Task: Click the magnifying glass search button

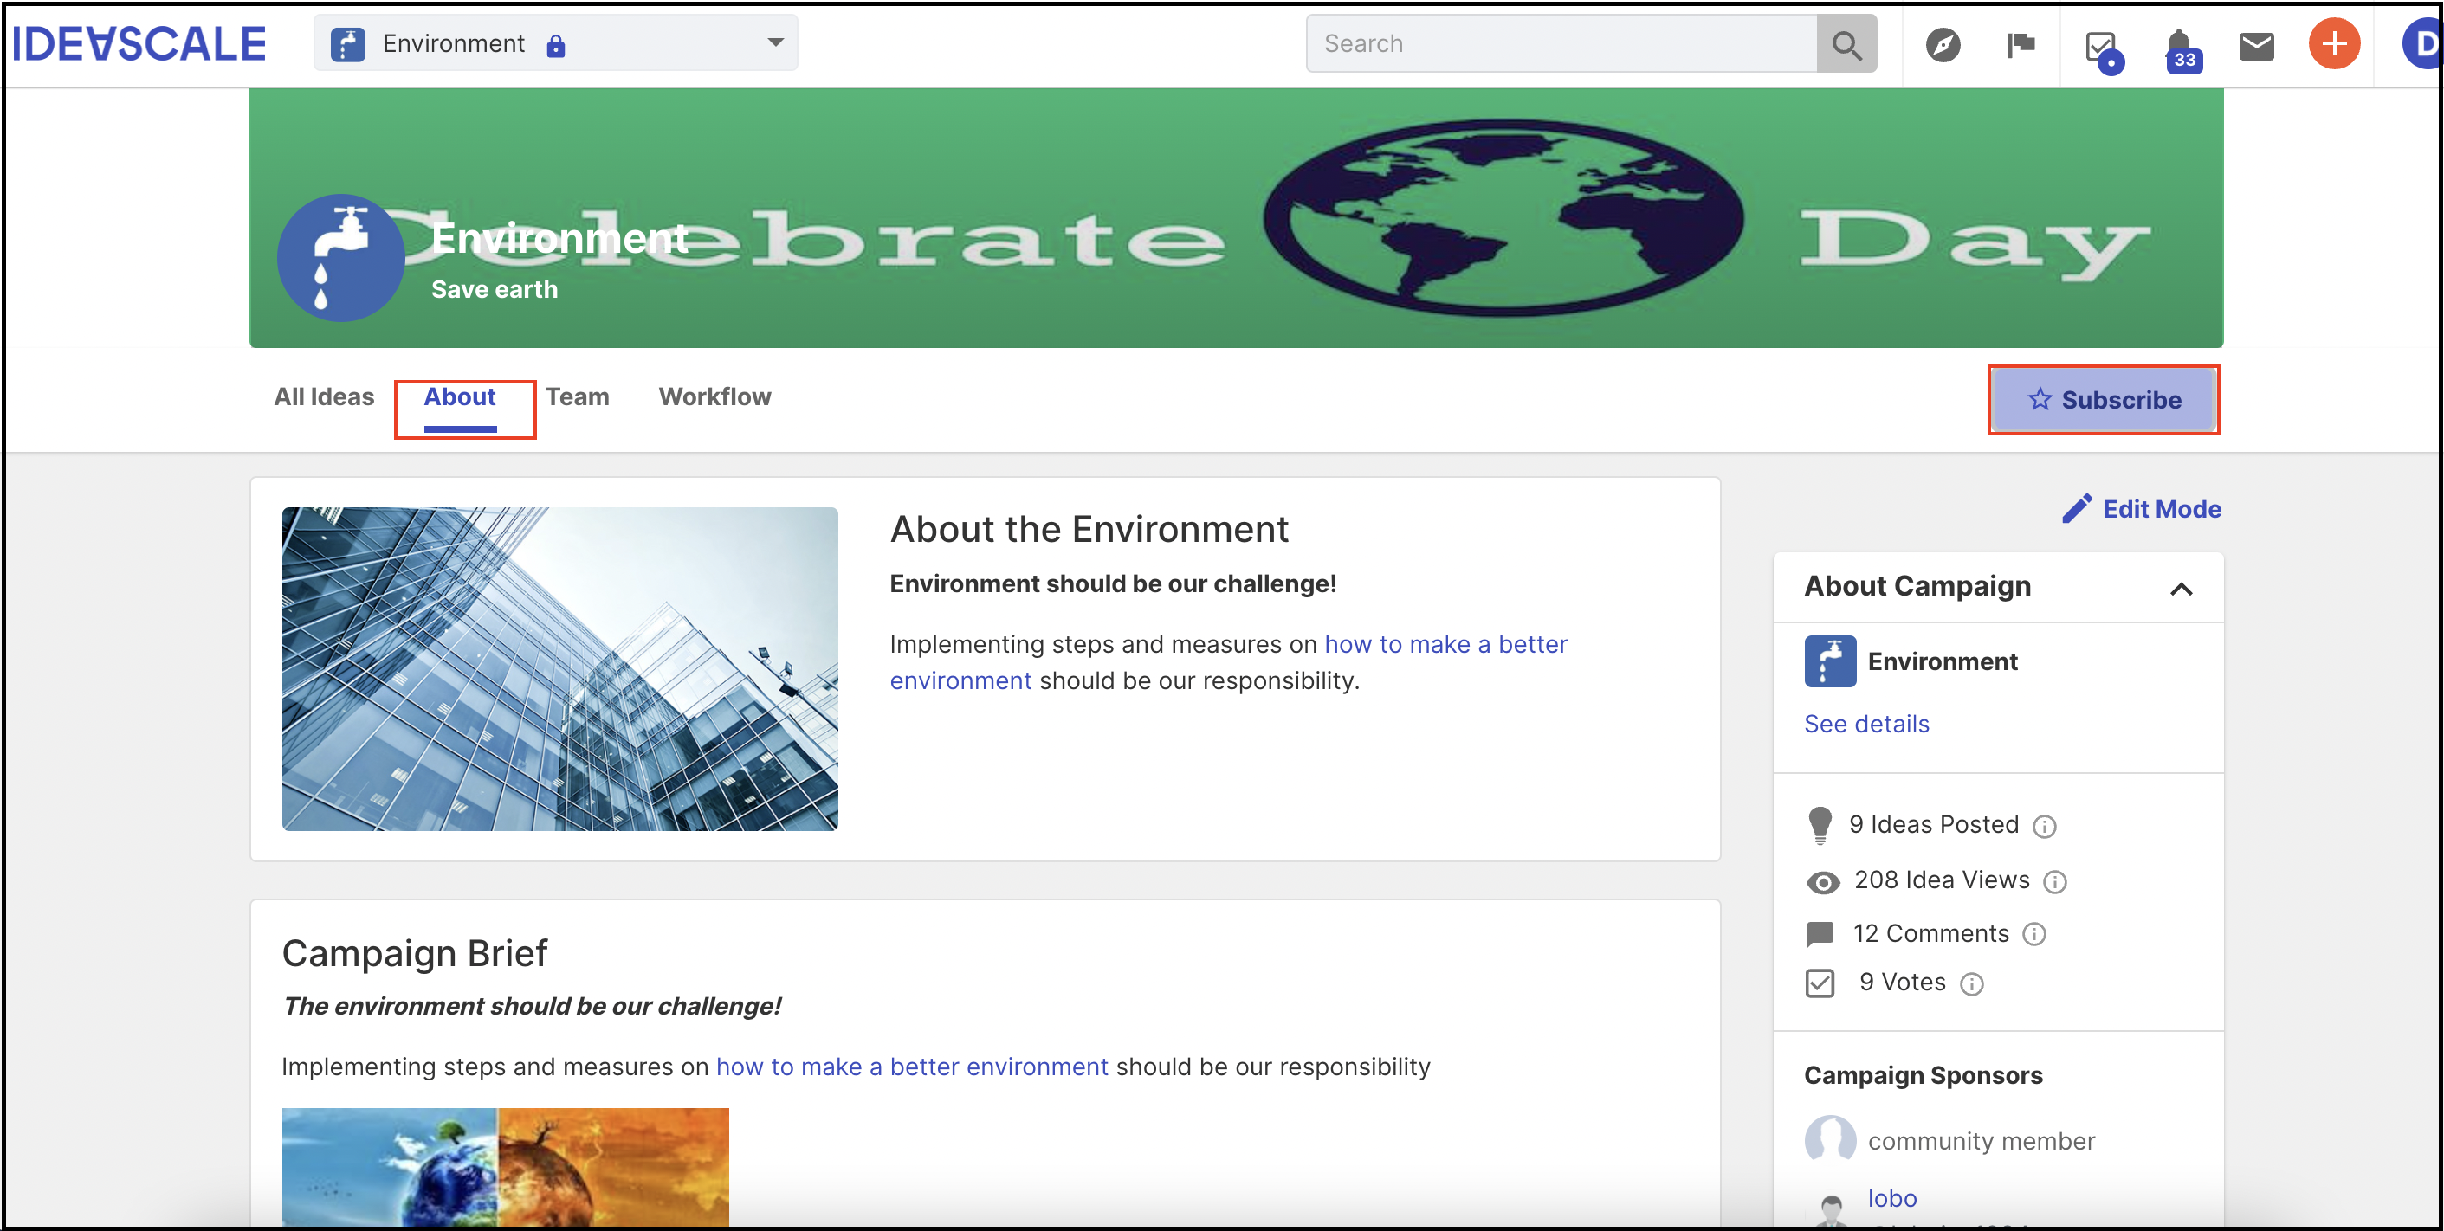Action: (x=1846, y=43)
